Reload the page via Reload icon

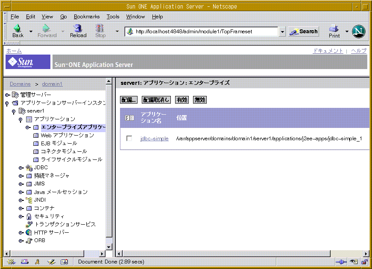click(x=78, y=29)
